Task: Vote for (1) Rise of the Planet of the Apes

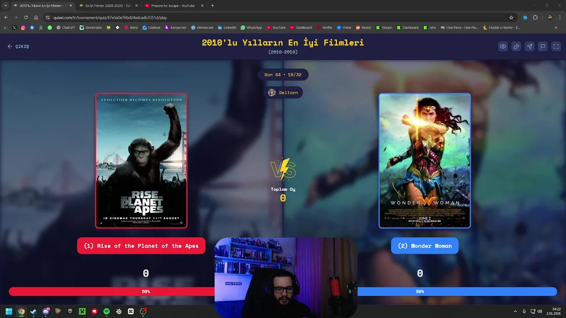Action: coord(141,246)
